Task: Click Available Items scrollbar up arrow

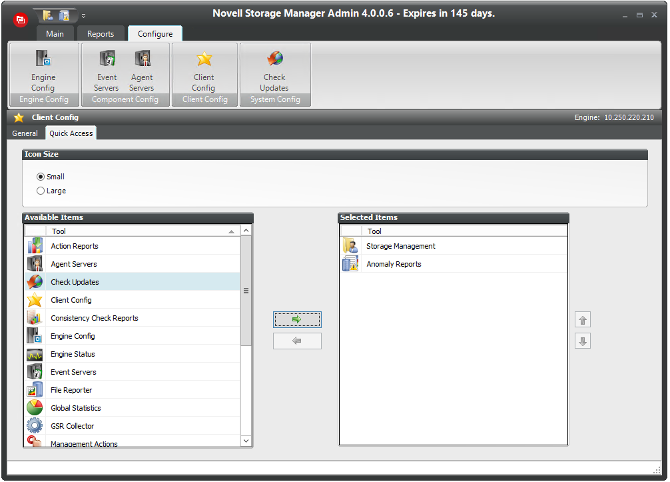Action: [246, 231]
